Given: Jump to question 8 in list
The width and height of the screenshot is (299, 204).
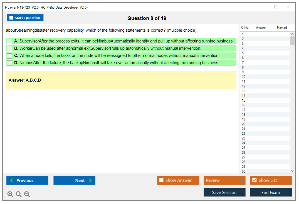Looking at the screenshot, I should [243, 67].
